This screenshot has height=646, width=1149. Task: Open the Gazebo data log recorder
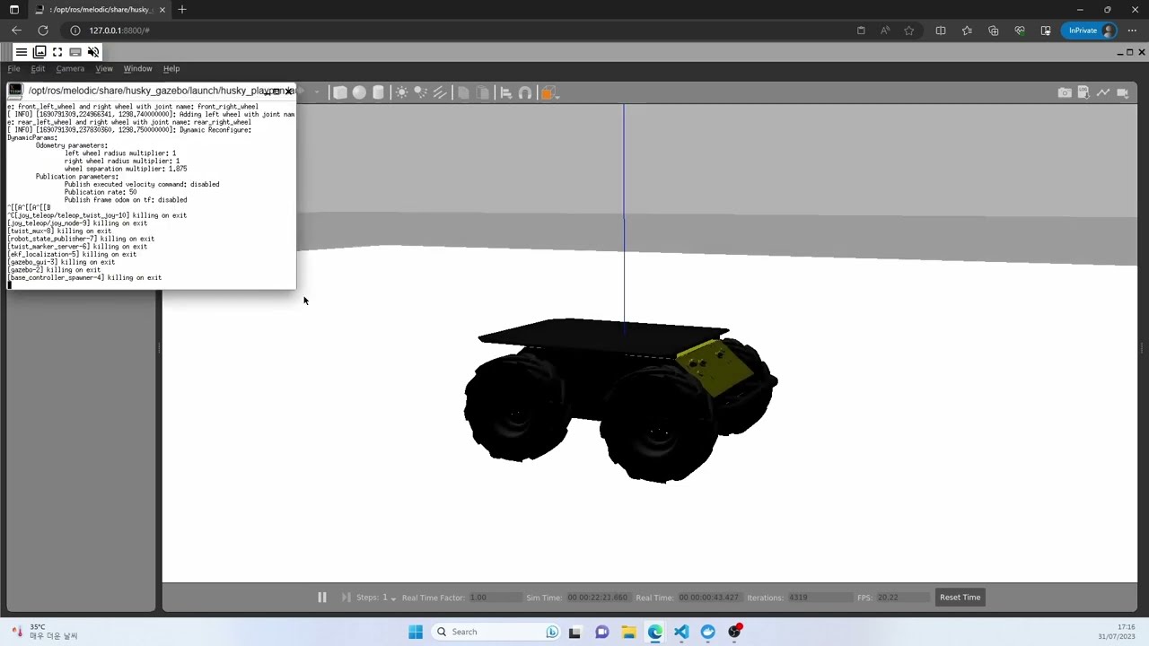[x=1083, y=92]
